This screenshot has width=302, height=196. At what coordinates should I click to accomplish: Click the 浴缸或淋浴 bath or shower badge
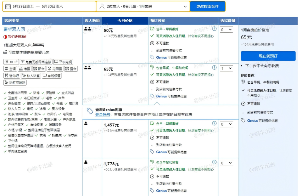coord(15,83)
